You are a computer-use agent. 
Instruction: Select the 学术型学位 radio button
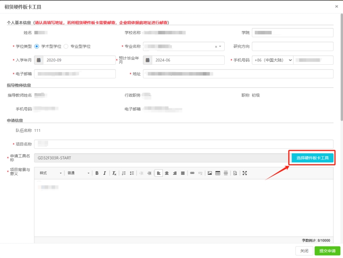pos(37,47)
